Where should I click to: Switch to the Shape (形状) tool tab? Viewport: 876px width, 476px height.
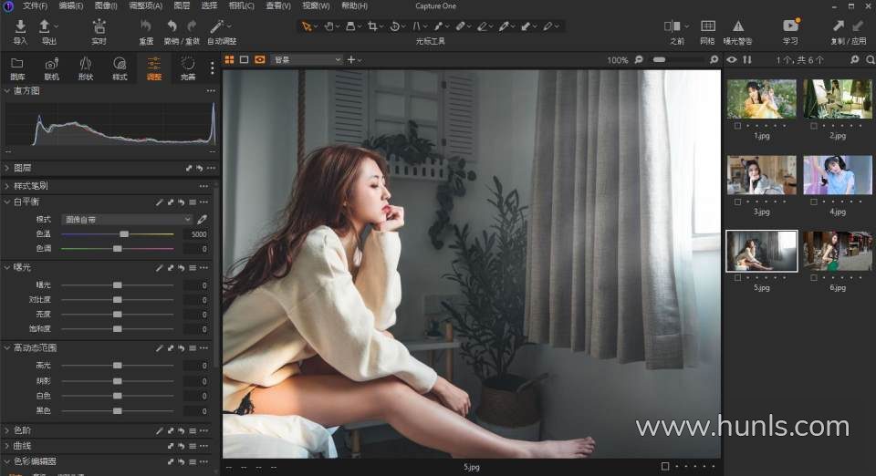coord(86,68)
